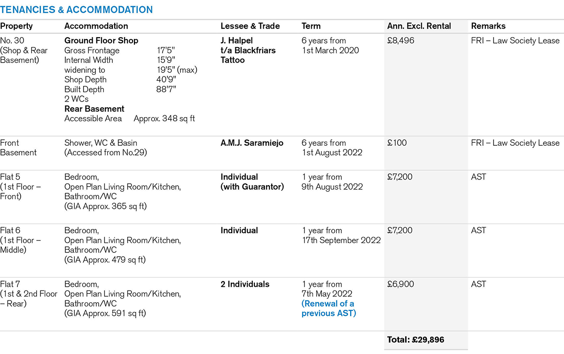Select the Flat 7 property cell
The height and width of the screenshot is (354, 564).
pyautogui.click(x=28, y=294)
